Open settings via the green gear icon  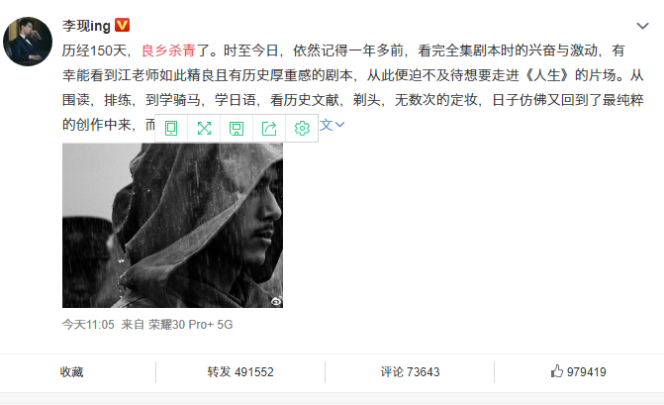302,128
